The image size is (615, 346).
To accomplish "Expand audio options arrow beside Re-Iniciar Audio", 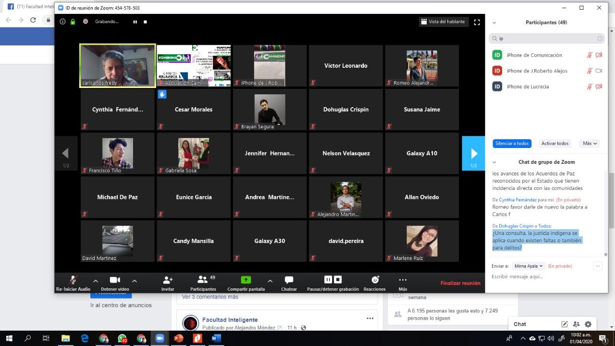I will pos(95,281).
